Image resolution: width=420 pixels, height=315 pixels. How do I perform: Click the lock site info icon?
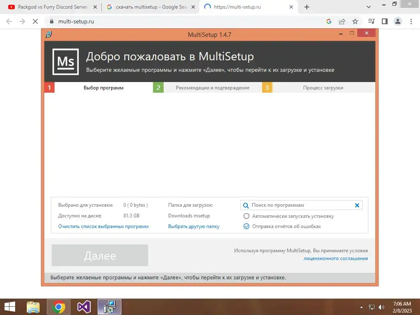[52, 21]
